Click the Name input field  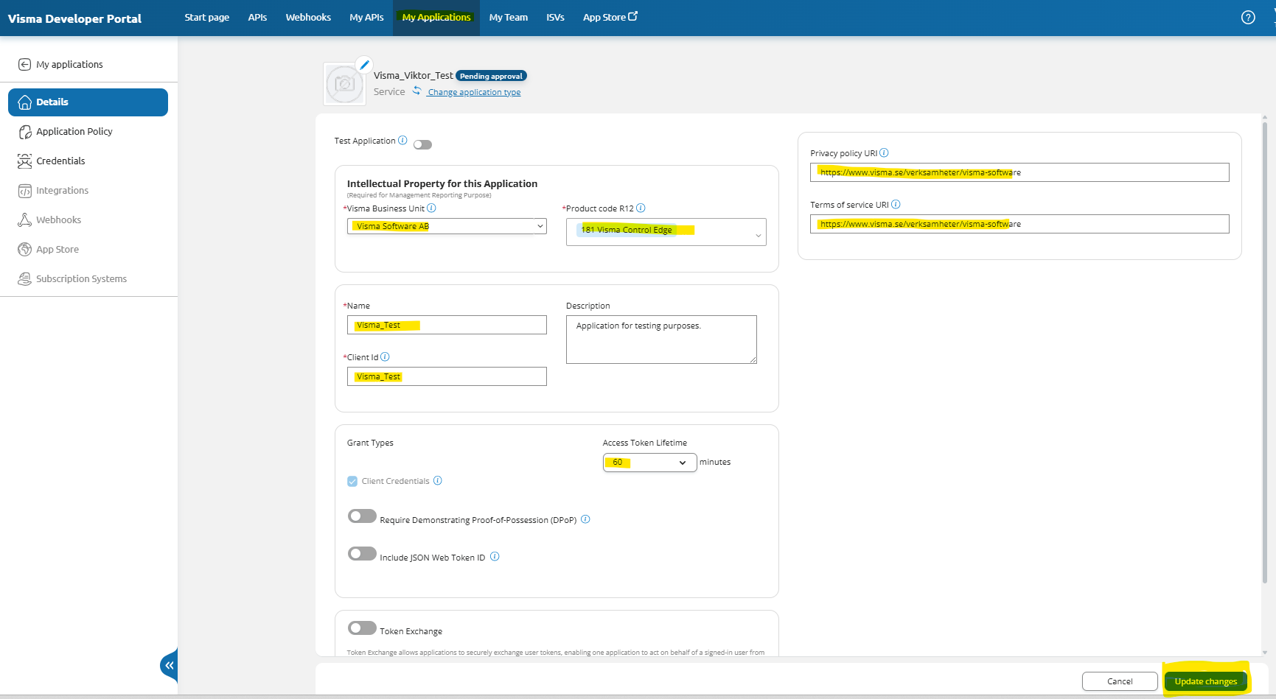(x=447, y=325)
